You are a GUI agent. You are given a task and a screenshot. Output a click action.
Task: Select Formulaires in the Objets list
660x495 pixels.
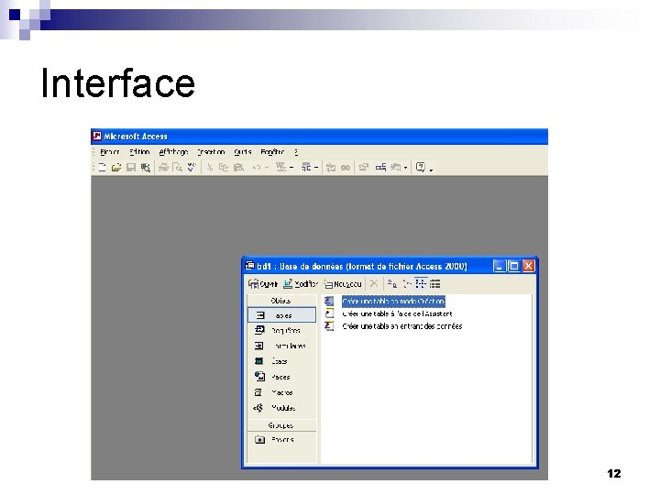click(281, 346)
